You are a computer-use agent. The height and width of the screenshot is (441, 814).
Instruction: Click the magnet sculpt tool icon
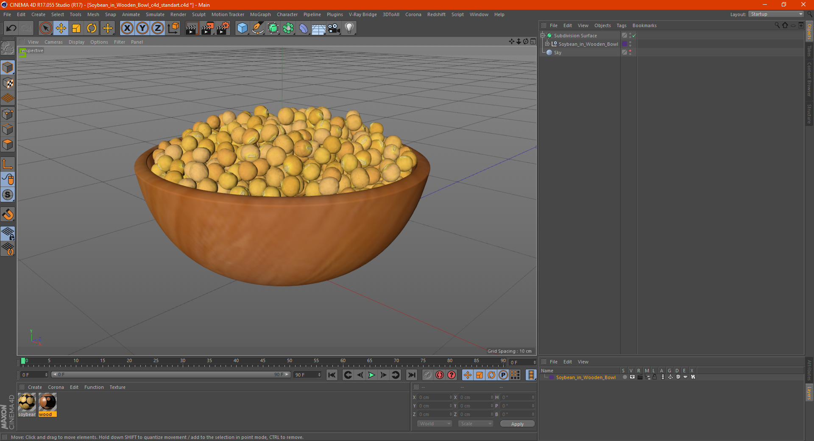[8, 215]
